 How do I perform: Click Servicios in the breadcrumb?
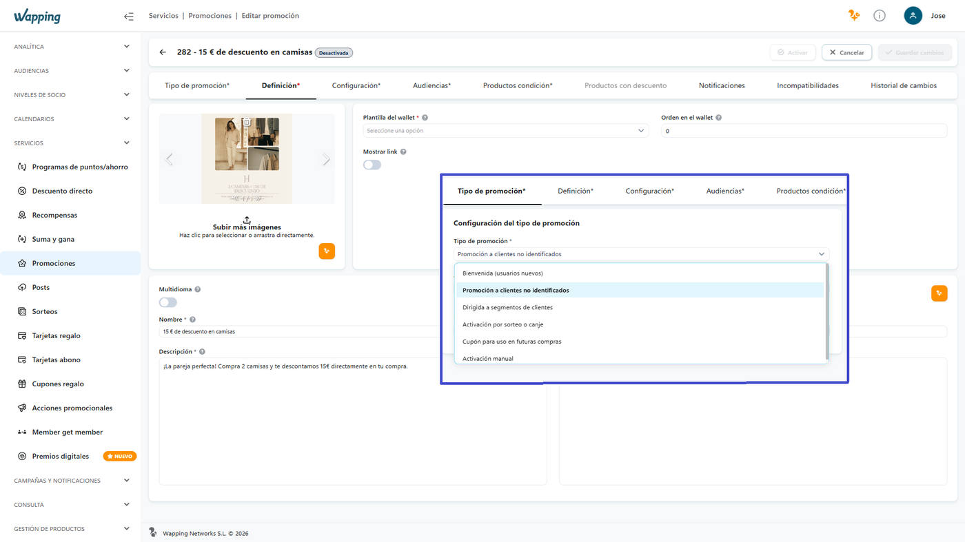point(163,16)
